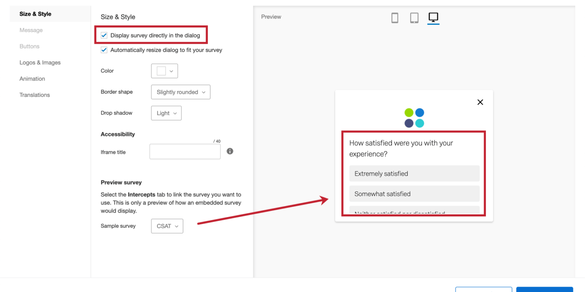
Task: Open the Logos & Images settings
Action: (x=40, y=62)
